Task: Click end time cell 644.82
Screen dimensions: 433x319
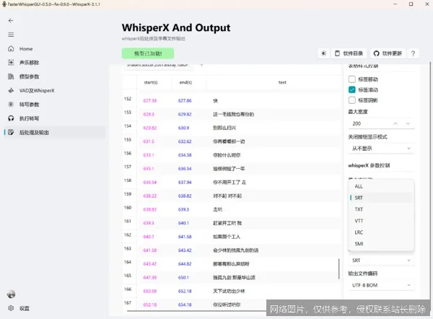Action: click(185, 263)
